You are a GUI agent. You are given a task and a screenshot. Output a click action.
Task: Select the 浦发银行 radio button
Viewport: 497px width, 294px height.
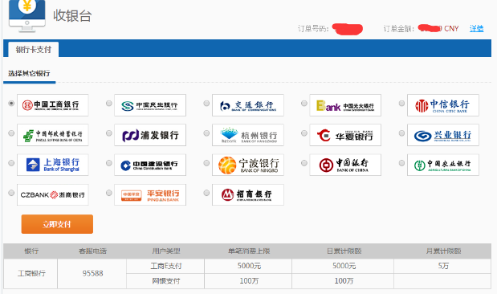pos(109,133)
